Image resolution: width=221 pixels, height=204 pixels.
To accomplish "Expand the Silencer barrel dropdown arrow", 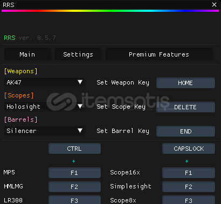I will [x=80, y=131].
